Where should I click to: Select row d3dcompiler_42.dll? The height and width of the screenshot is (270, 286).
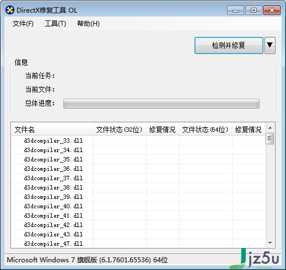pyautogui.click(x=138, y=225)
